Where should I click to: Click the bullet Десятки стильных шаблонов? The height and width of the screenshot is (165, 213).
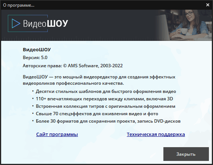click(106, 91)
